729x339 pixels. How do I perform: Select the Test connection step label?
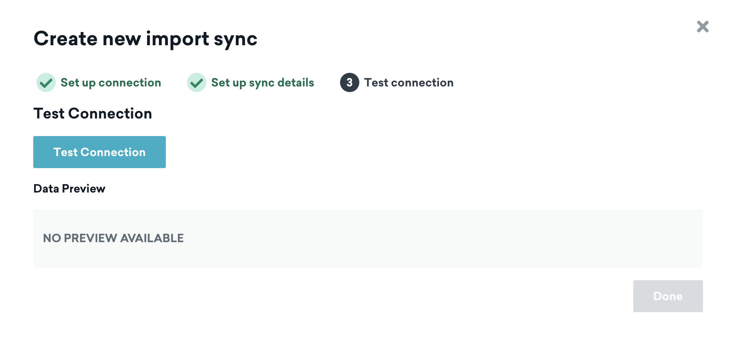(x=409, y=82)
